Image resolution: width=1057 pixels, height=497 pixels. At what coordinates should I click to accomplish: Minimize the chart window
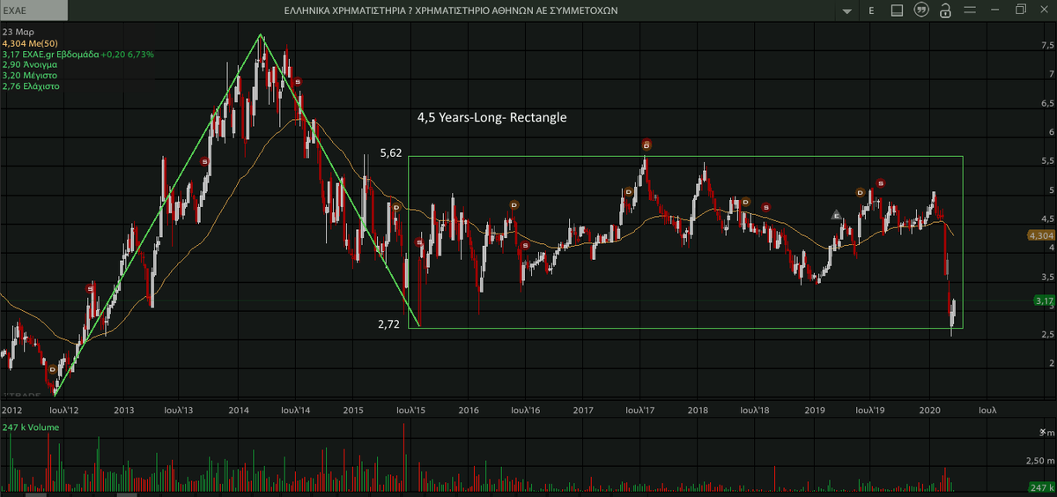click(x=994, y=11)
